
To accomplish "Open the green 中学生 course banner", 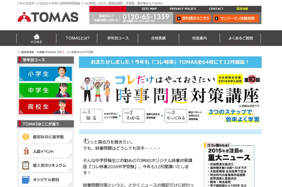I will coord(45,90).
